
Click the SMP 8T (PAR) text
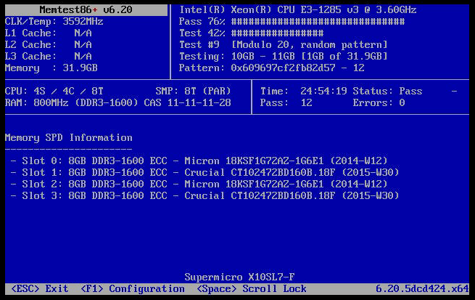pyautogui.click(x=194, y=91)
